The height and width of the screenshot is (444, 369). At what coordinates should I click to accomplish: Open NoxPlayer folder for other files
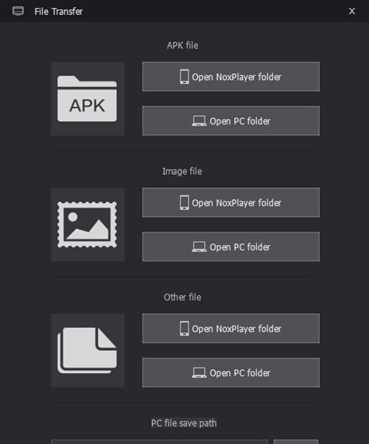[x=231, y=328]
